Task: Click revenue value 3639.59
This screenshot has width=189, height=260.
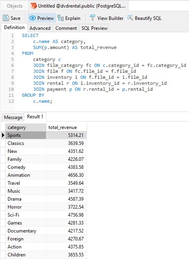Action: (76, 143)
